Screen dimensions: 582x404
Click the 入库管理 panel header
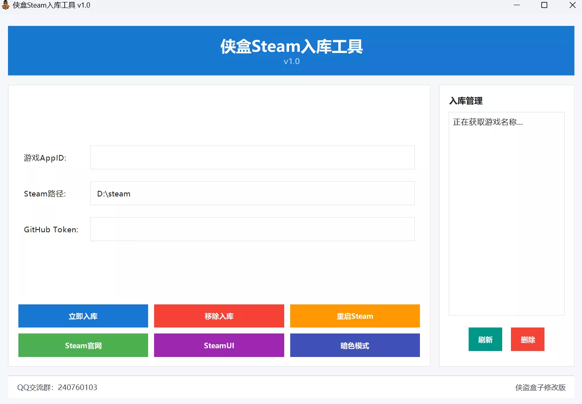click(x=465, y=101)
